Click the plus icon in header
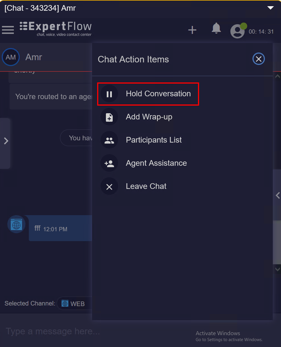 192,30
